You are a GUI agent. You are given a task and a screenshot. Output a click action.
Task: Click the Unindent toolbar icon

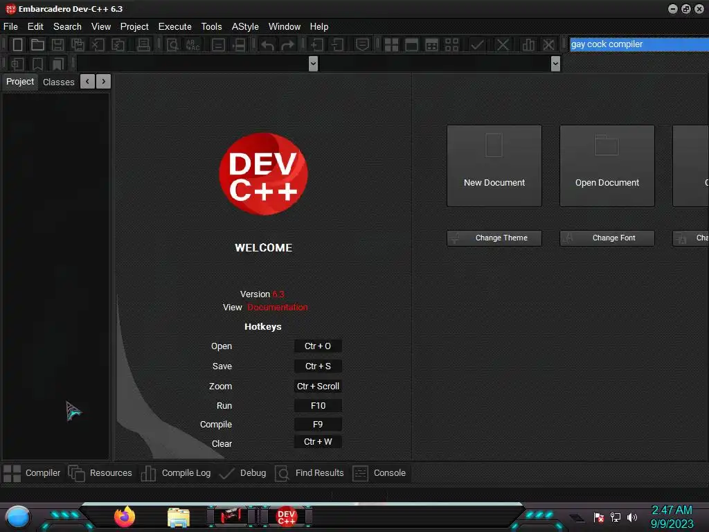point(337,44)
